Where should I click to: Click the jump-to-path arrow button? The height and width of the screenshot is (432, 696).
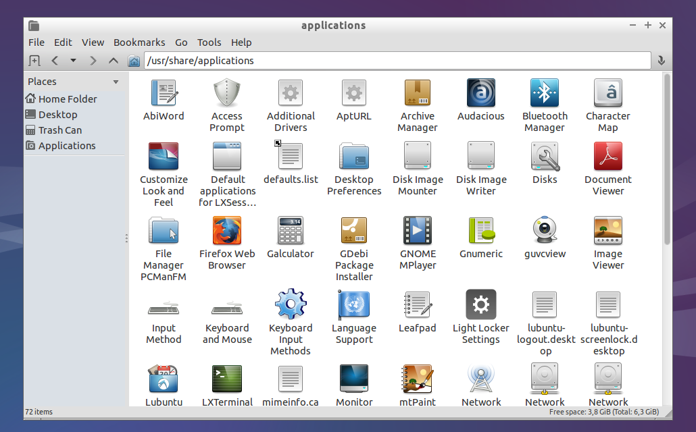click(661, 61)
